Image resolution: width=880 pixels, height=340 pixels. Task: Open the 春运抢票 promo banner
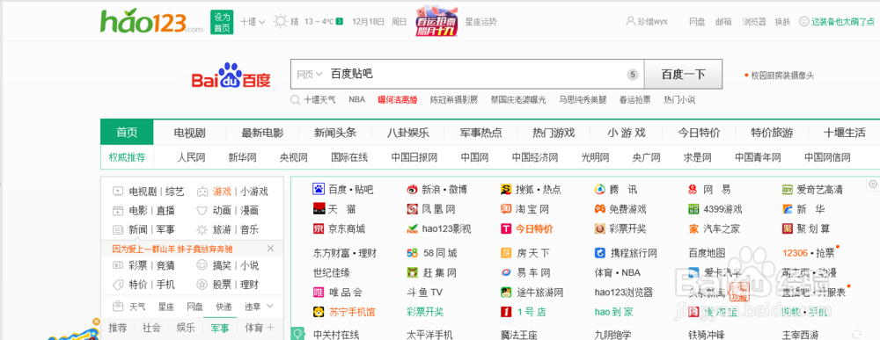point(436,22)
